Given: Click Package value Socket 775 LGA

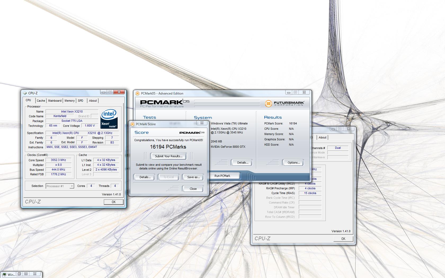Looking at the screenshot, I should coord(72,121).
